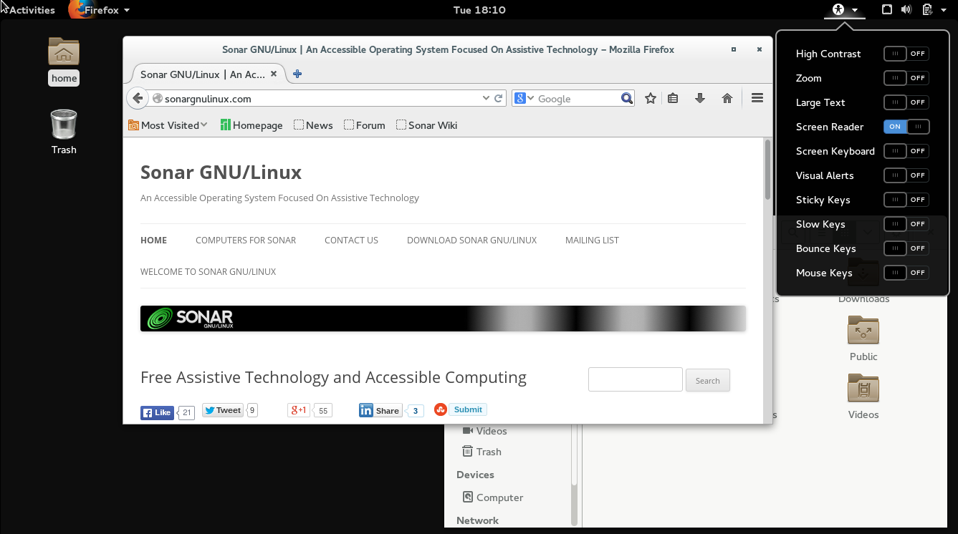Enable the Large Text switch
The width and height of the screenshot is (958, 534).
tap(906, 102)
